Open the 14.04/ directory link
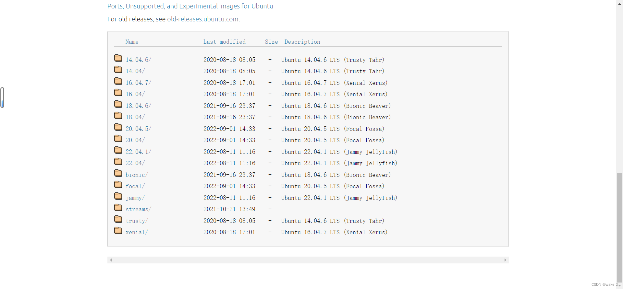 135,71
